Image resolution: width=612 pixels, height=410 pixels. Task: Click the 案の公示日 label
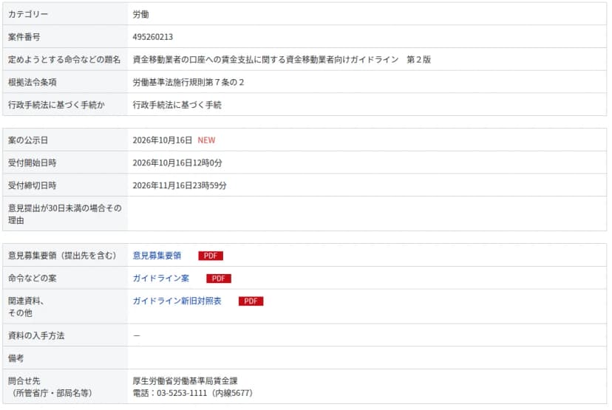[28, 140]
